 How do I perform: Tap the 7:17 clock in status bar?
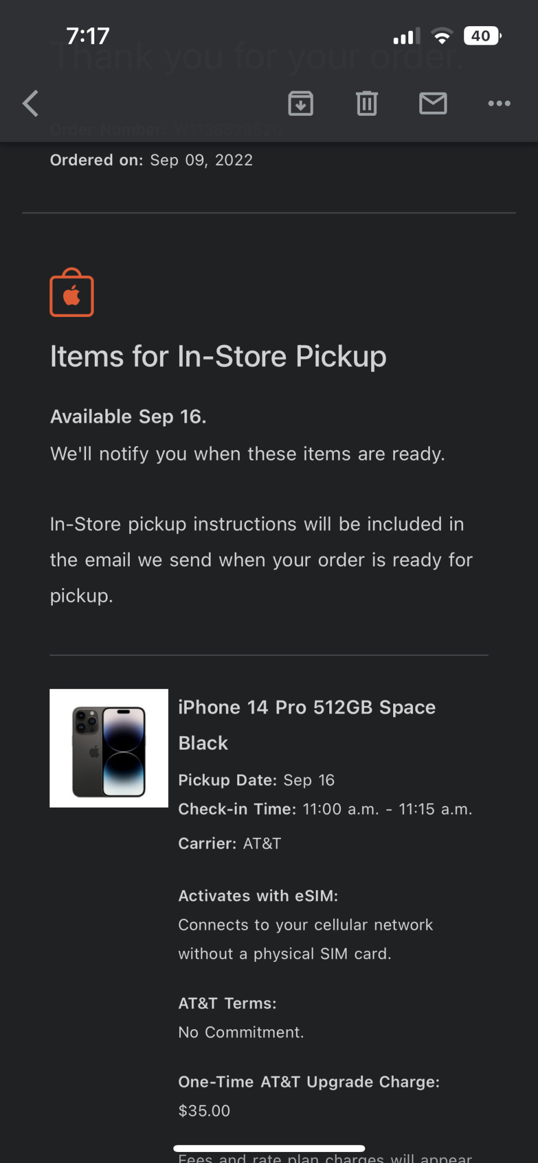[88, 36]
